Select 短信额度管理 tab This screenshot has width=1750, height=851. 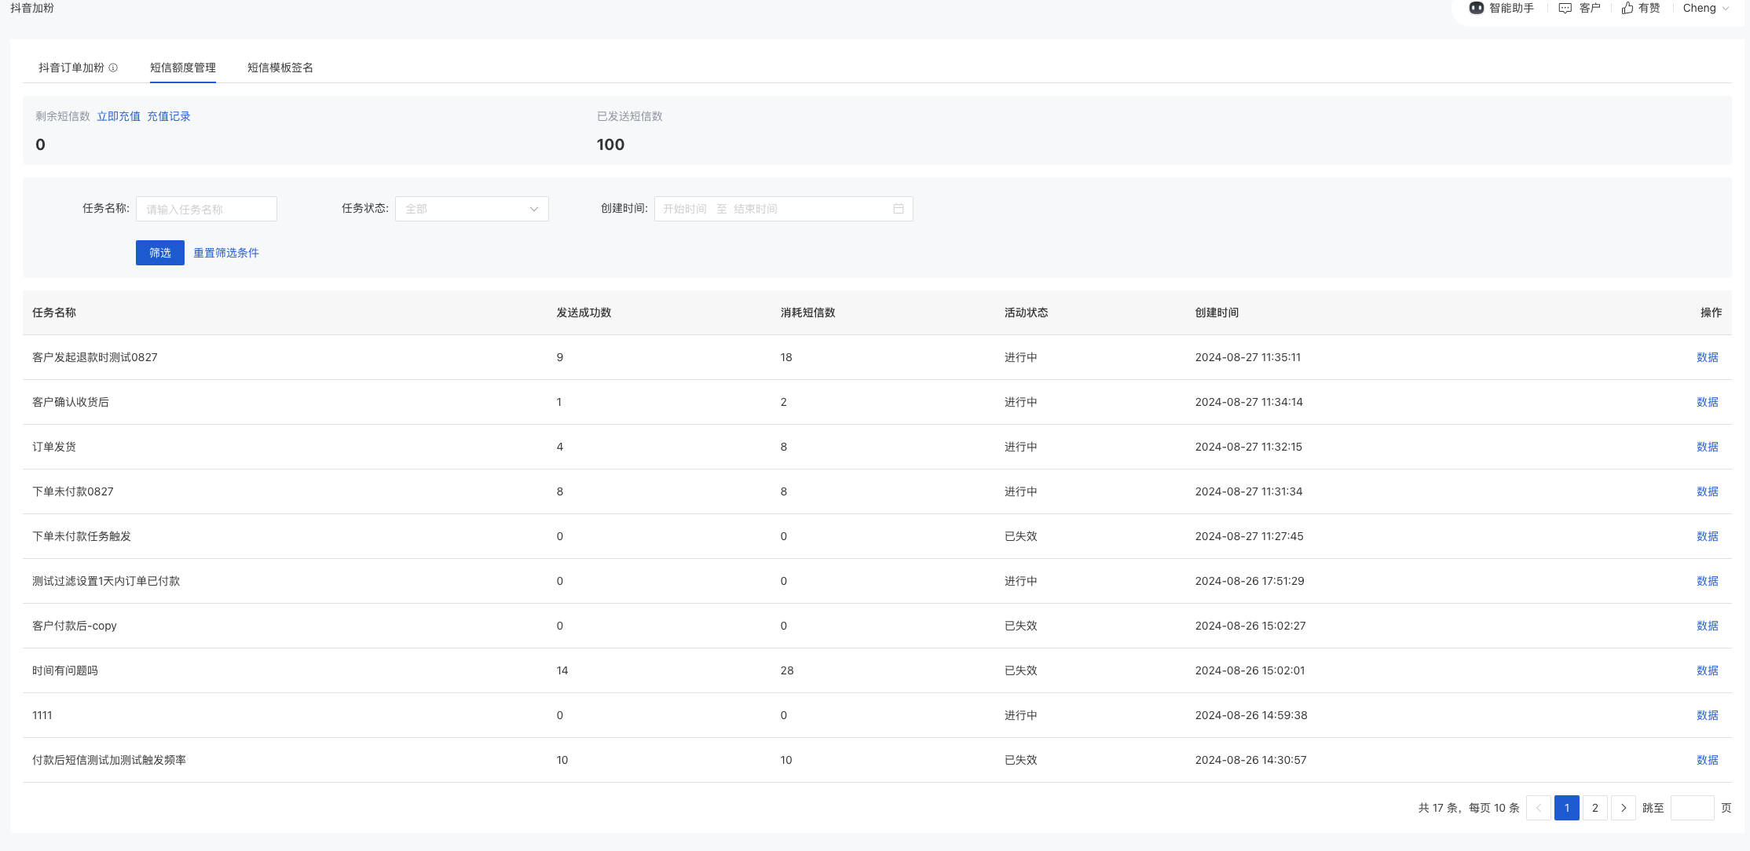[183, 68]
